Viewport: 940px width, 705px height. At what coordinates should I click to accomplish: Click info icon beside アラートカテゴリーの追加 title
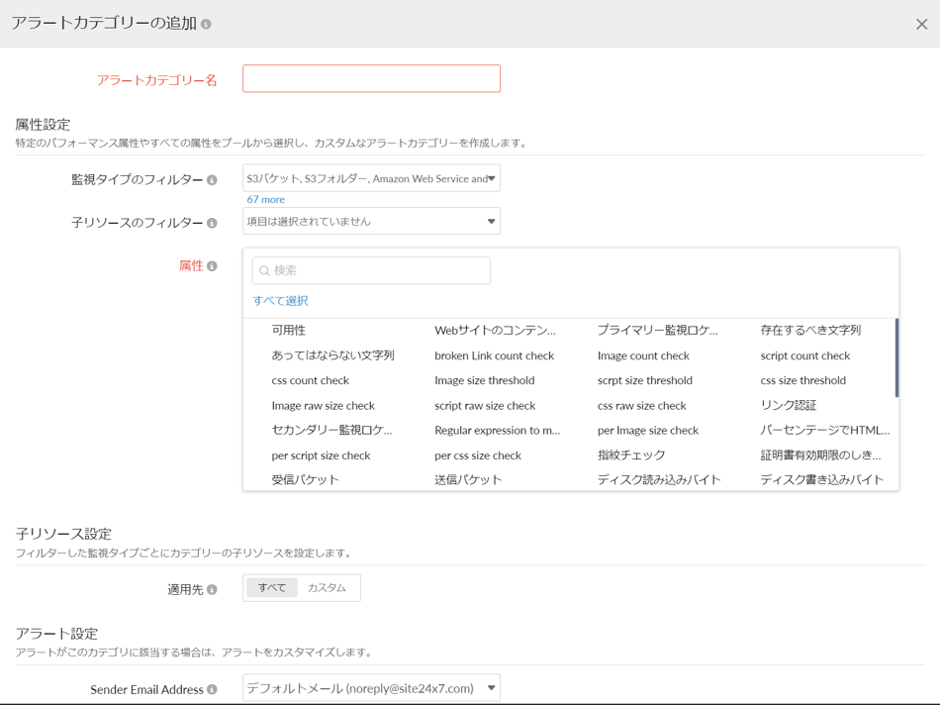pos(206,24)
